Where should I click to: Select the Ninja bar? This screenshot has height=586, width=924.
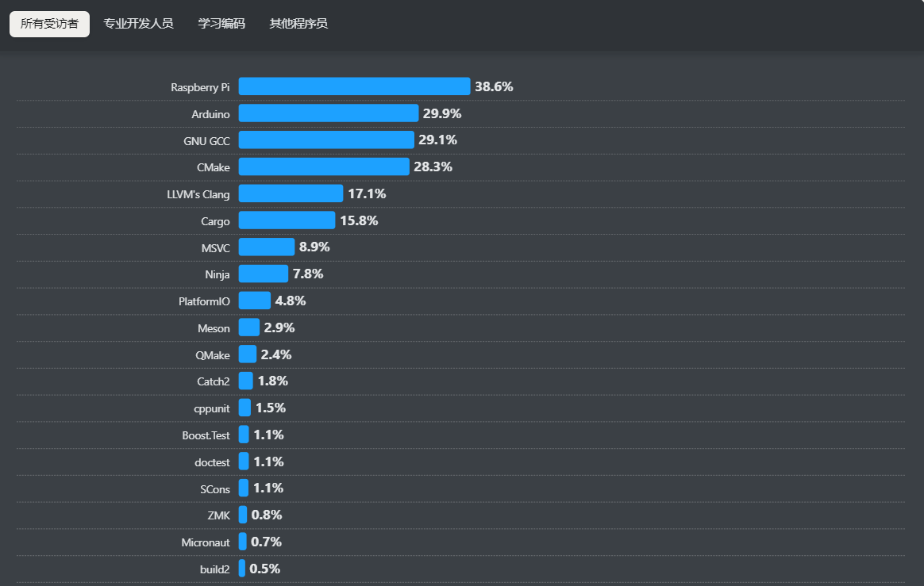[263, 274]
